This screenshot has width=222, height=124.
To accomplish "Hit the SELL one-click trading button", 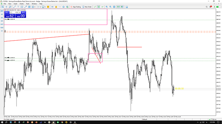I will click(x=7, y=12).
